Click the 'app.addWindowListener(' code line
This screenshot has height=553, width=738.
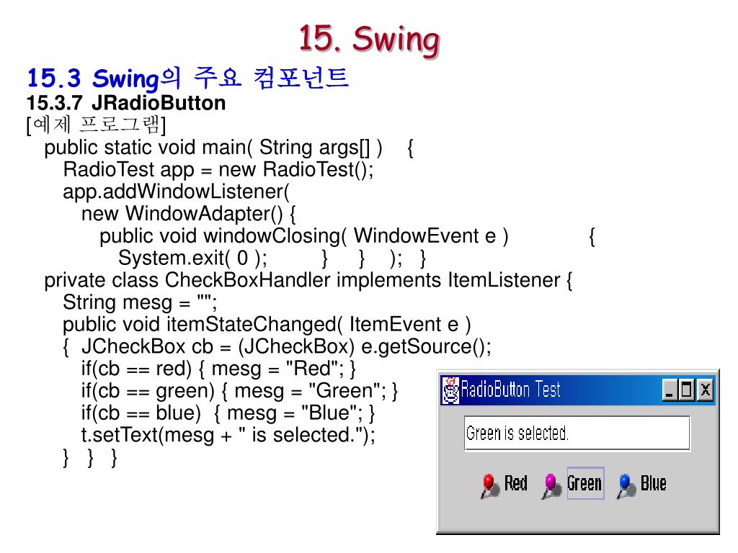coord(177,192)
